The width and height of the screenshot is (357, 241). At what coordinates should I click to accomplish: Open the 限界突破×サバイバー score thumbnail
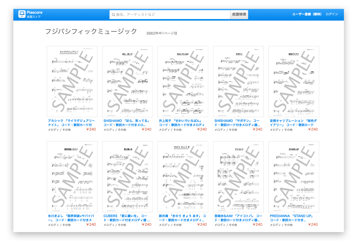72,177
